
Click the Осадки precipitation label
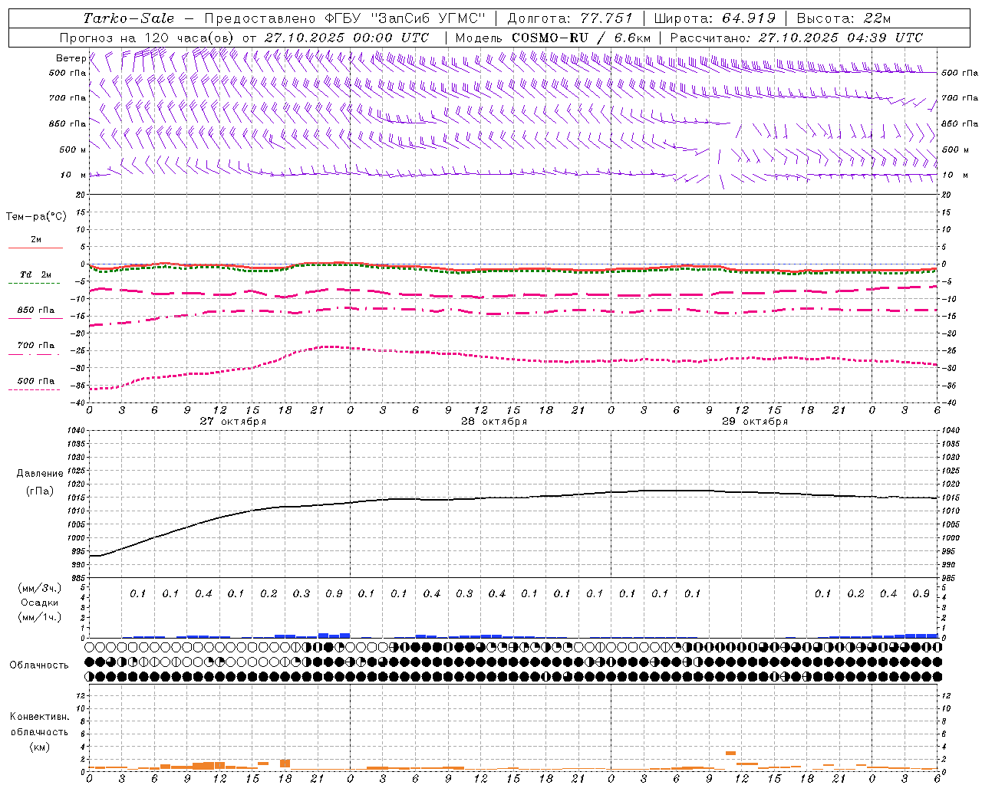[x=39, y=603]
